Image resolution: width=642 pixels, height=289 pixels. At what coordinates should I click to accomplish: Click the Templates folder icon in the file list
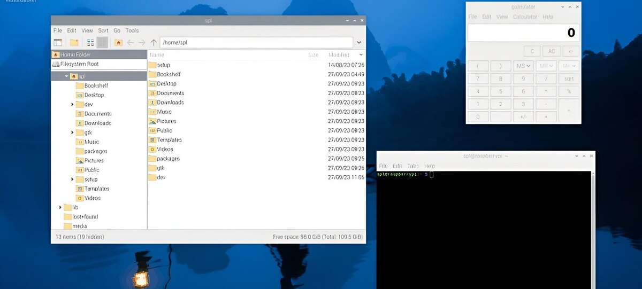point(152,140)
